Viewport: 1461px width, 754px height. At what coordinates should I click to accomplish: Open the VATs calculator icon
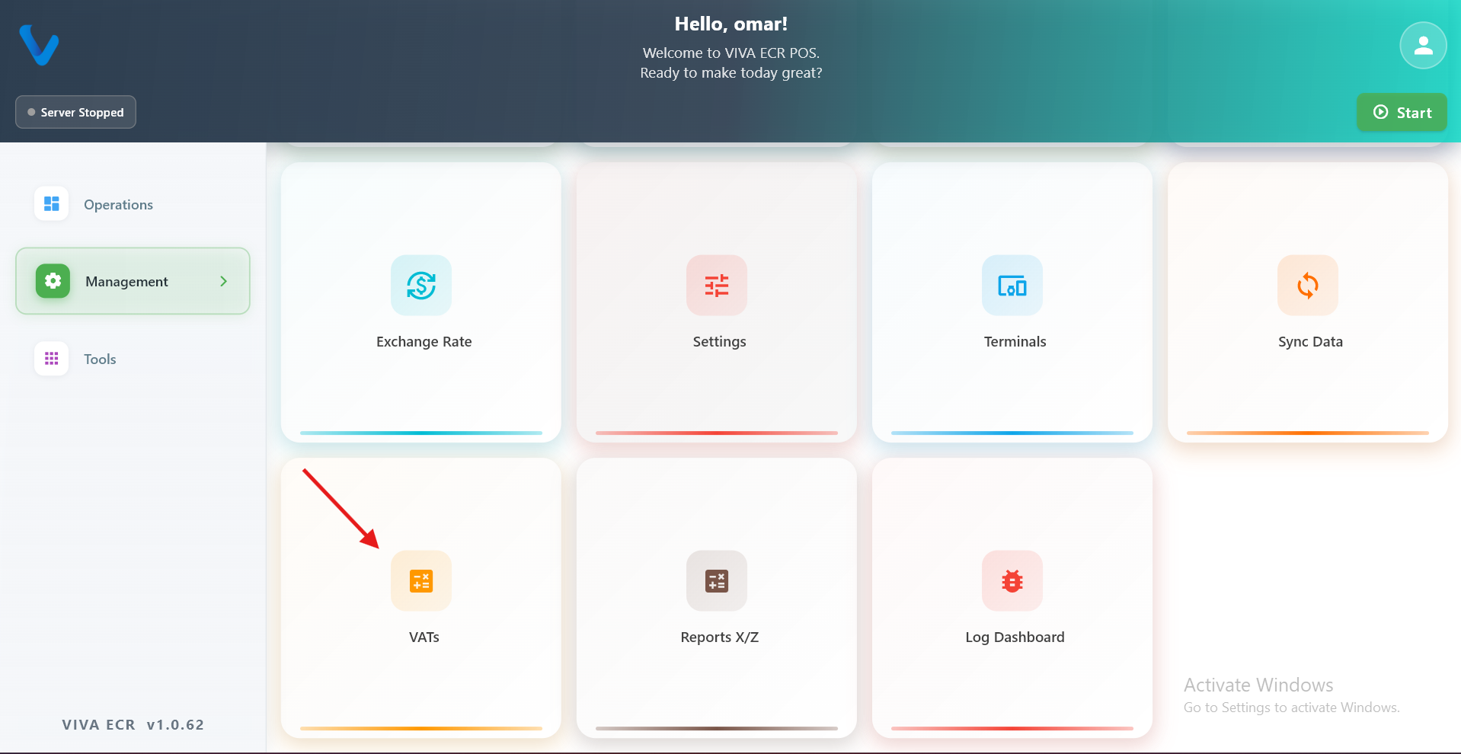[x=421, y=581]
